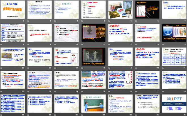Open slide 25 with the small black-and-white photo
Image resolution: width=187 pixels, height=116 pixels.
tap(93, 81)
